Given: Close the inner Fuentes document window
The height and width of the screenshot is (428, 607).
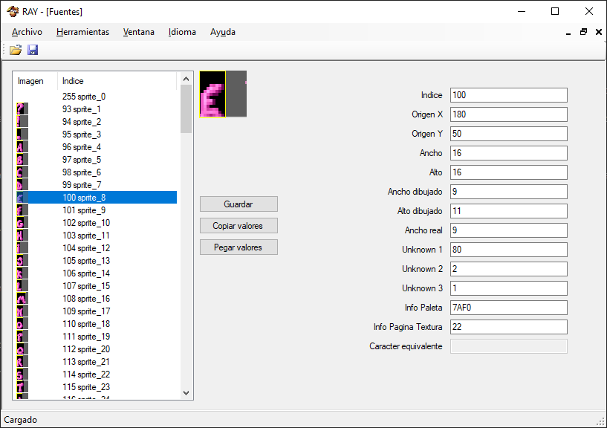Looking at the screenshot, I should pyautogui.click(x=598, y=32).
